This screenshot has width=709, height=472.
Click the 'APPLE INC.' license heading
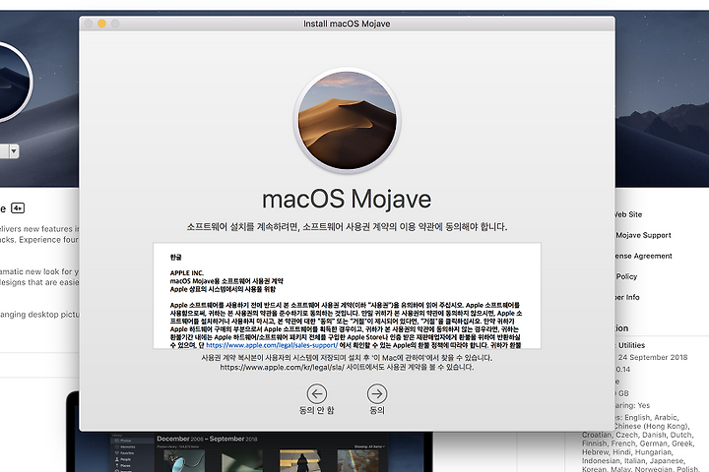187,272
